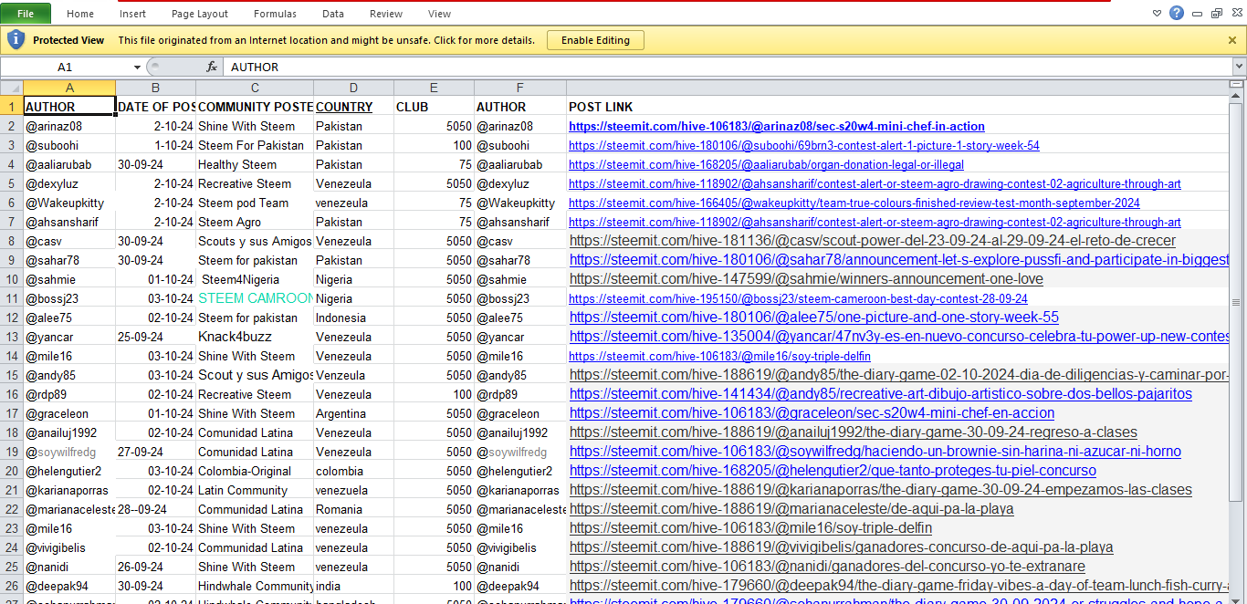Open nanidi ganadores-del-concurso link
1247x604 pixels.
[x=827, y=567]
